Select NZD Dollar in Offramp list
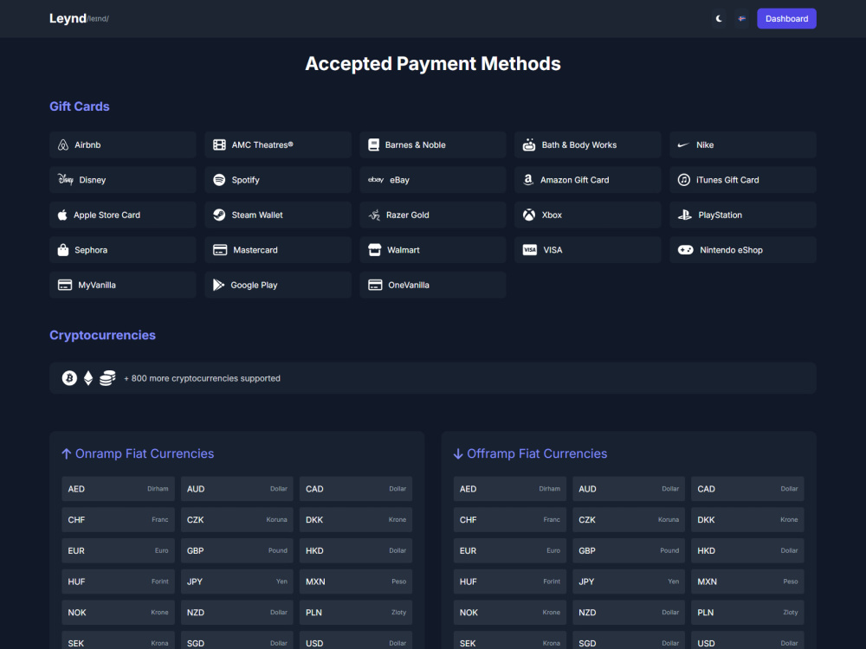The height and width of the screenshot is (649, 866). click(x=629, y=613)
